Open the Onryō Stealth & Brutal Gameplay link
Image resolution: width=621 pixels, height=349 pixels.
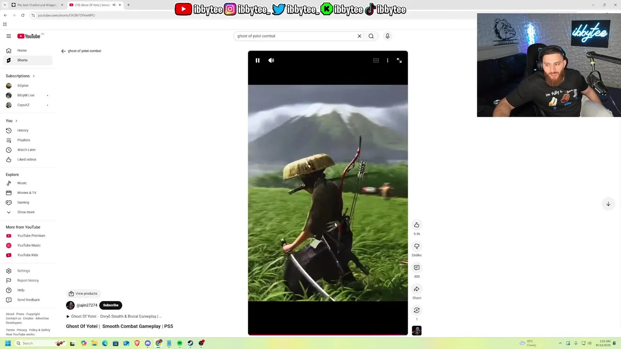(114, 317)
